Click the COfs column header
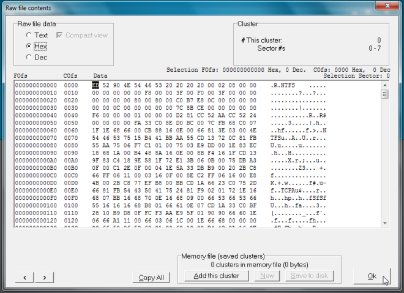The width and height of the screenshot is (404, 293). pos(70,76)
